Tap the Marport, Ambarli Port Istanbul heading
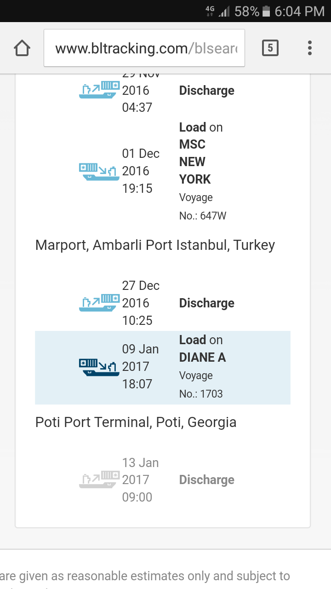The height and width of the screenshot is (589, 331). click(155, 245)
